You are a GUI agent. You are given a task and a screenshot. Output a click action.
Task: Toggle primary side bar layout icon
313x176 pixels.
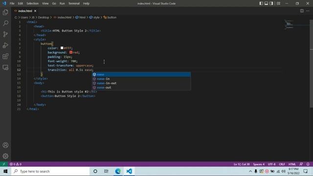261,3
